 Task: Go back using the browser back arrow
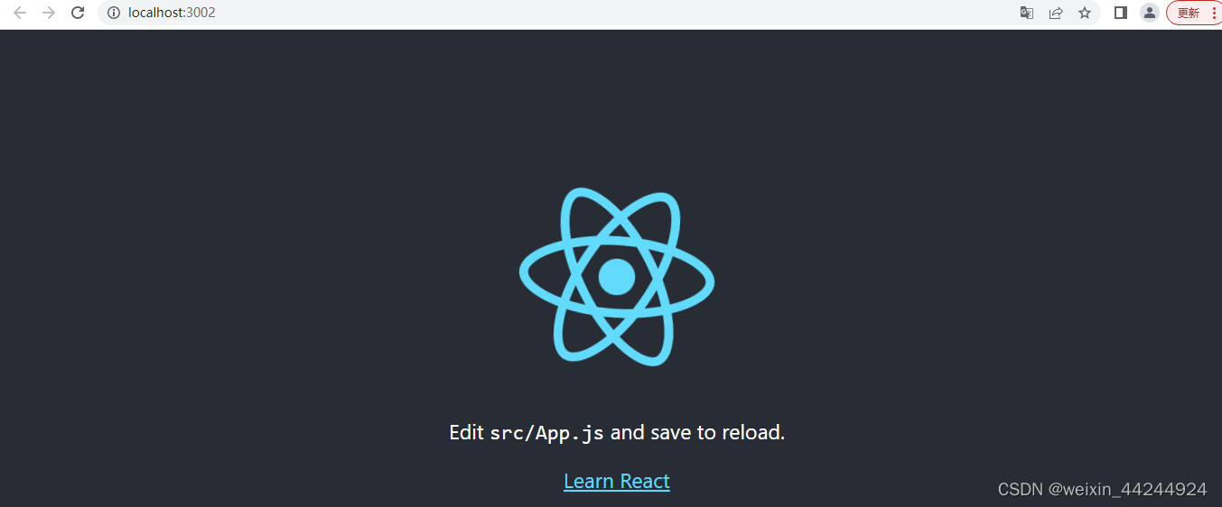pos(20,13)
